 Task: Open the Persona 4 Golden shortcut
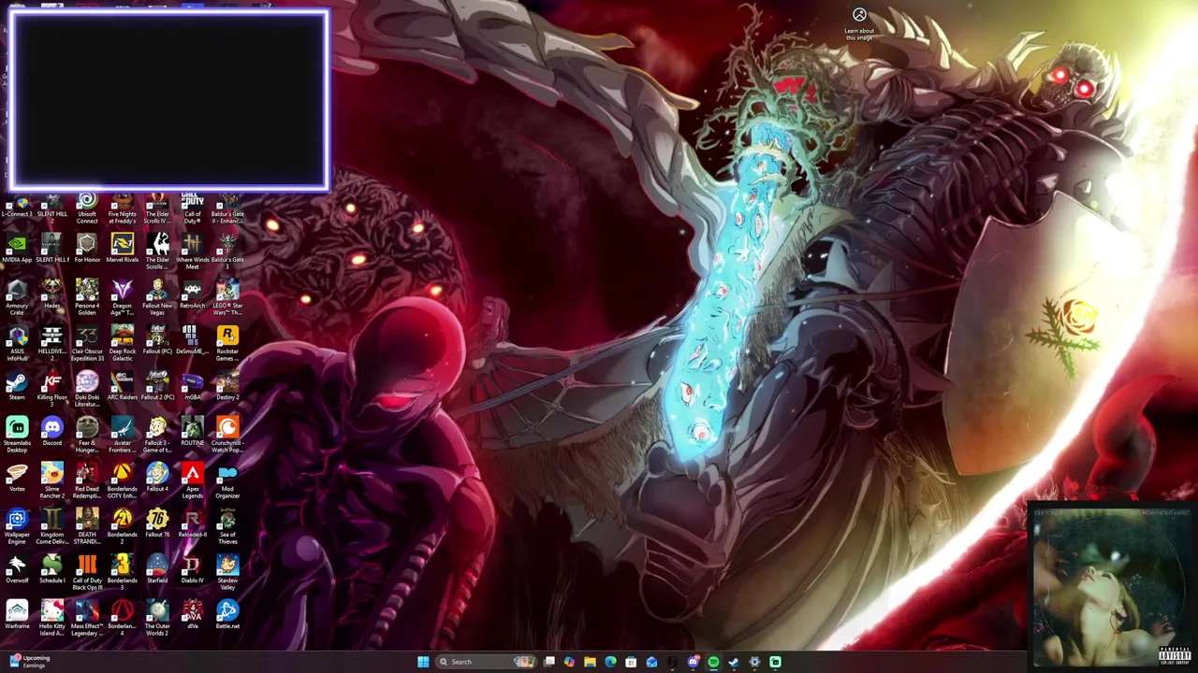[x=87, y=297]
